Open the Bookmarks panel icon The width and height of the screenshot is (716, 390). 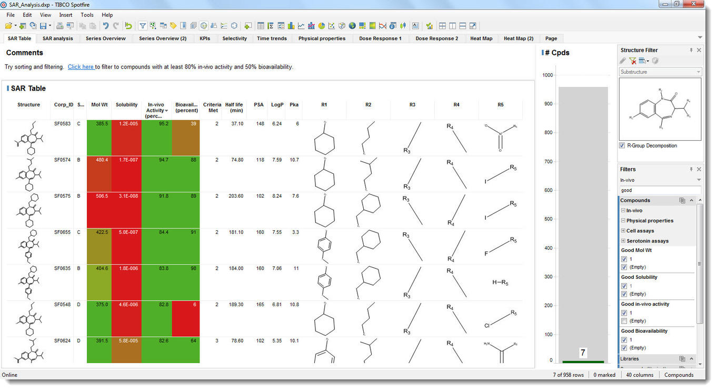pyautogui.click(x=183, y=25)
